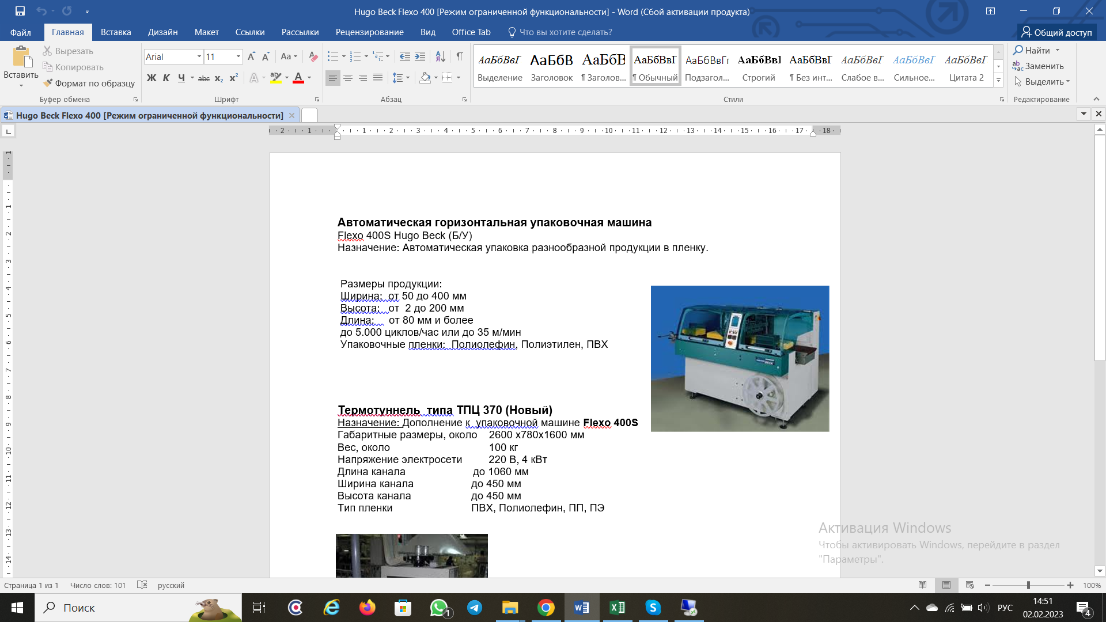Toggle subscript x₂ formatting
The height and width of the screenshot is (622, 1106).
[219, 78]
